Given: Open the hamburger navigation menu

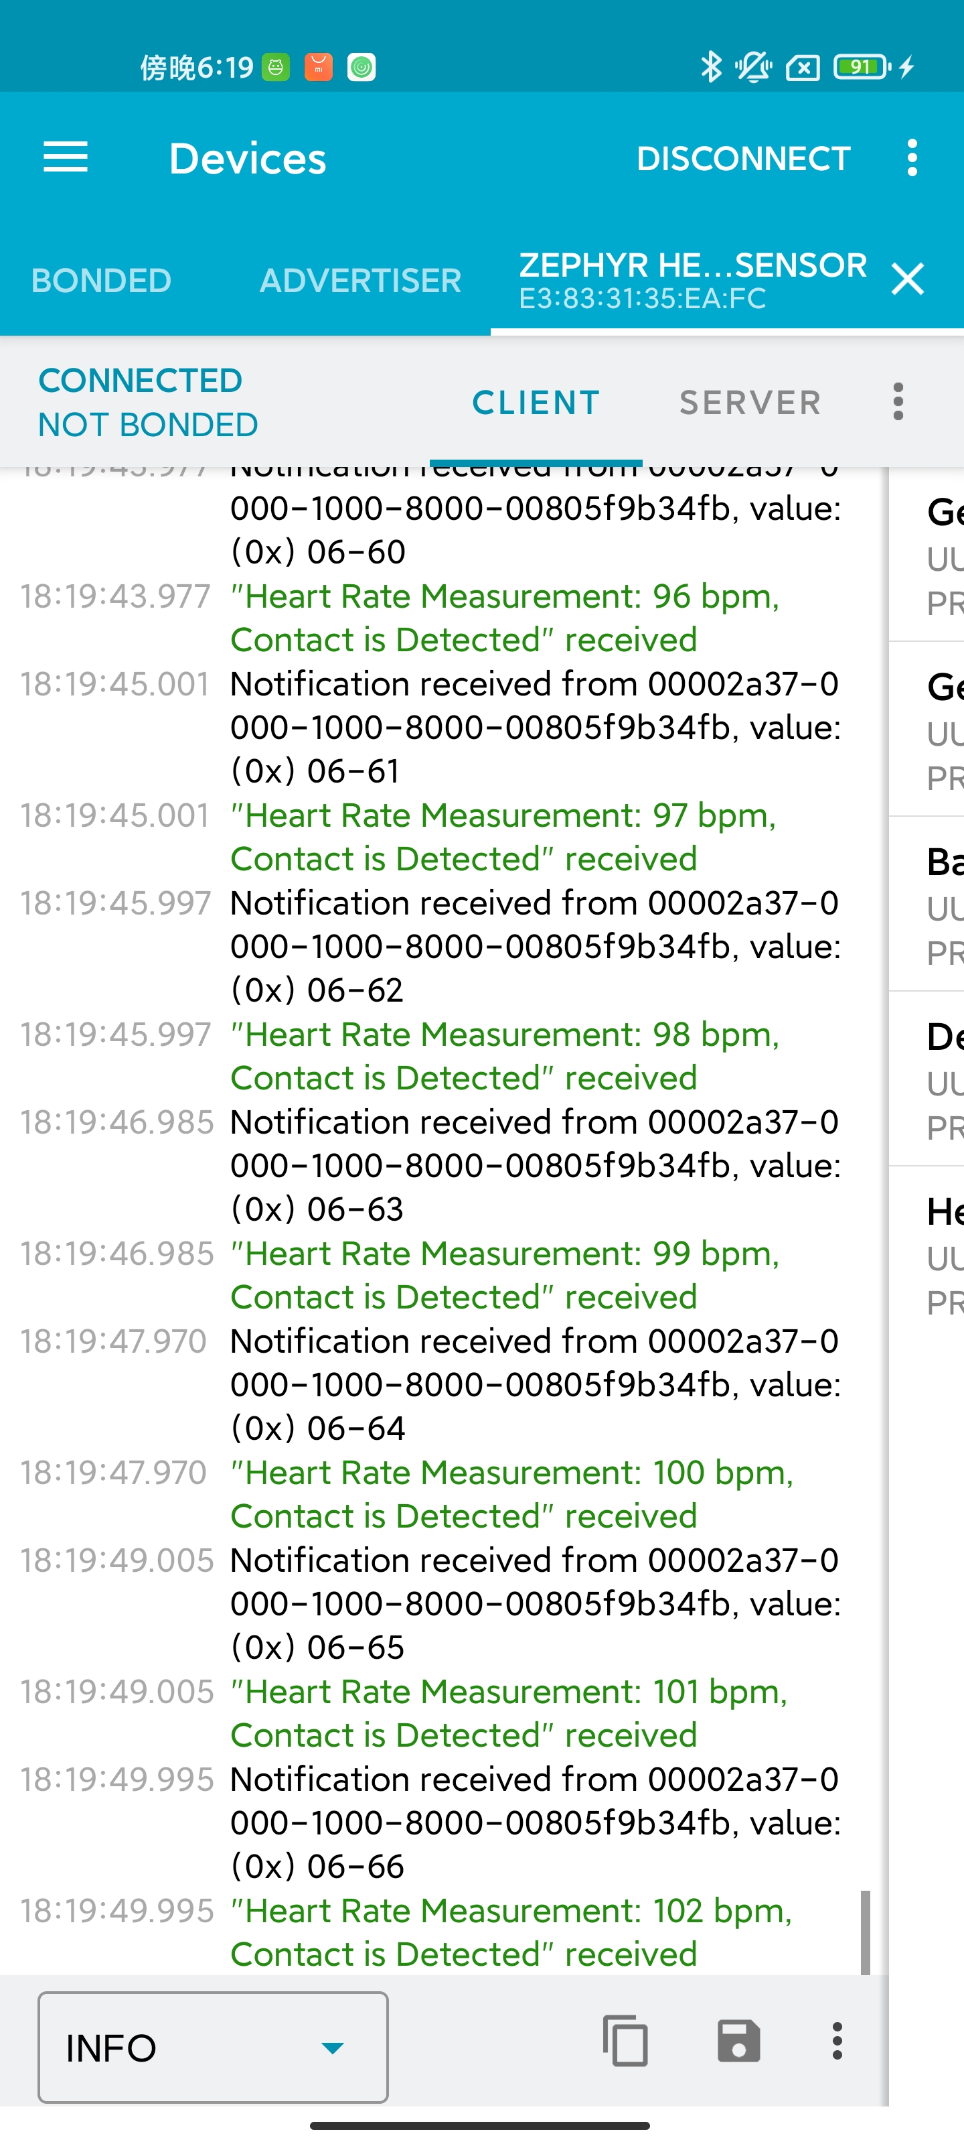Looking at the screenshot, I should [66, 157].
